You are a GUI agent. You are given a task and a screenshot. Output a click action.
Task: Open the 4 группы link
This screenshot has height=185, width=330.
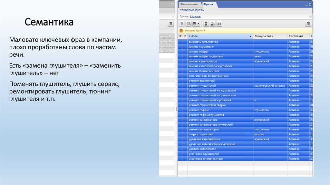(195, 16)
